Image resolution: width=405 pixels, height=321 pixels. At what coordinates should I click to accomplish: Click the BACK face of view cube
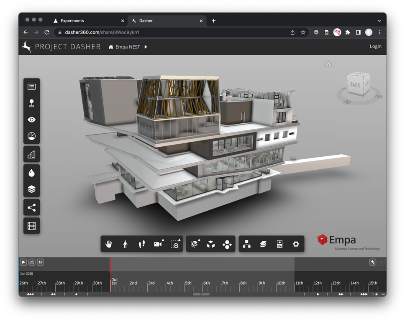[355, 85]
